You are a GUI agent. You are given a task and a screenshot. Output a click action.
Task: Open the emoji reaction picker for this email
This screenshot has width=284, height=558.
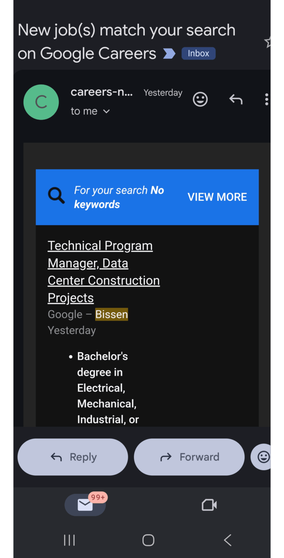(200, 99)
